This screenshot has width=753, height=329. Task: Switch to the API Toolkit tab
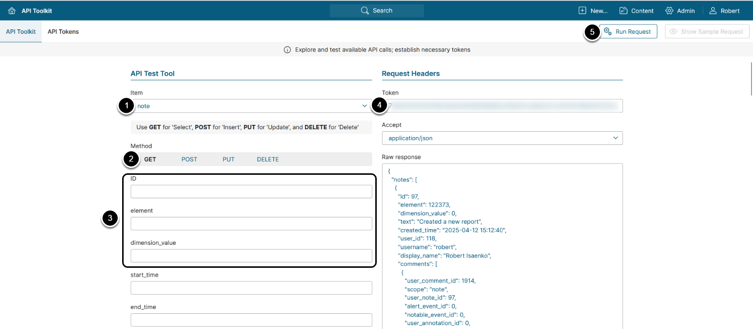[x=21, y=31]
